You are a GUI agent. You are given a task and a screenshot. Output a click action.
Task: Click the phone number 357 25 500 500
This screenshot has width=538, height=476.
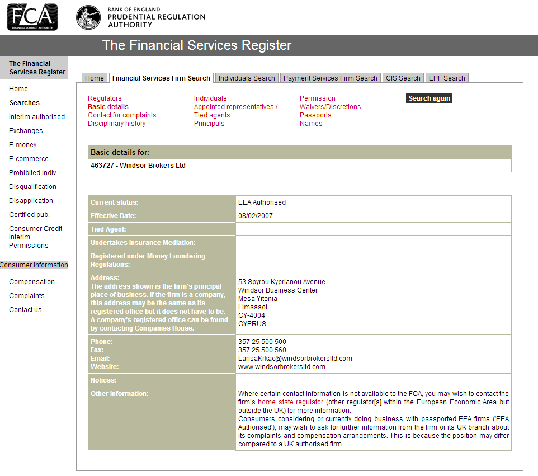pyautogui.click(x=262, y=341)
